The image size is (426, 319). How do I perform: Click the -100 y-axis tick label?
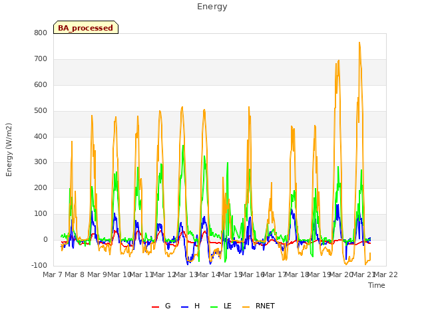[x=39, y=265]
